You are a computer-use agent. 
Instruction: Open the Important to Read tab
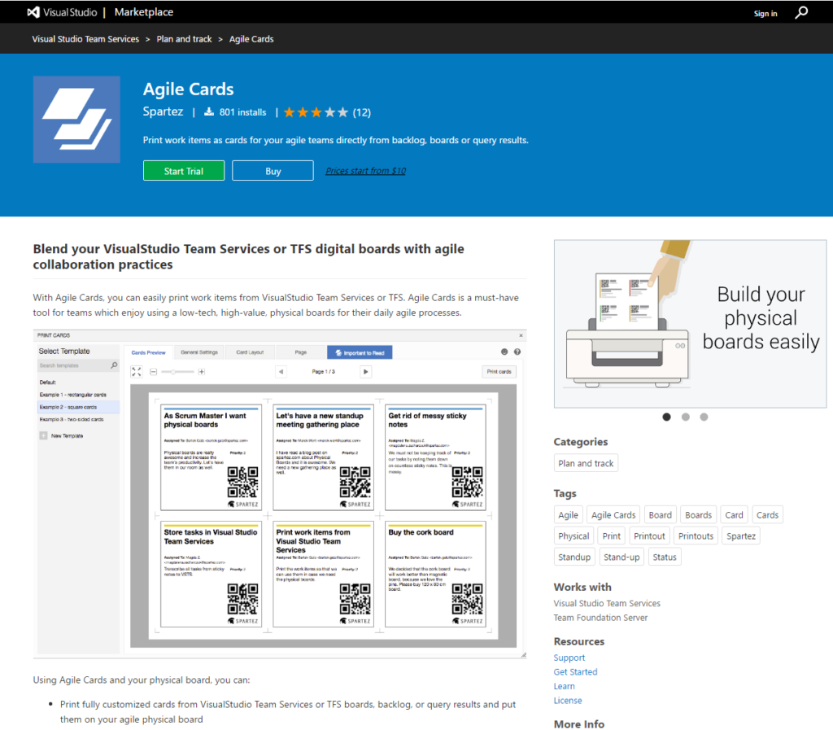pos(360,352)
